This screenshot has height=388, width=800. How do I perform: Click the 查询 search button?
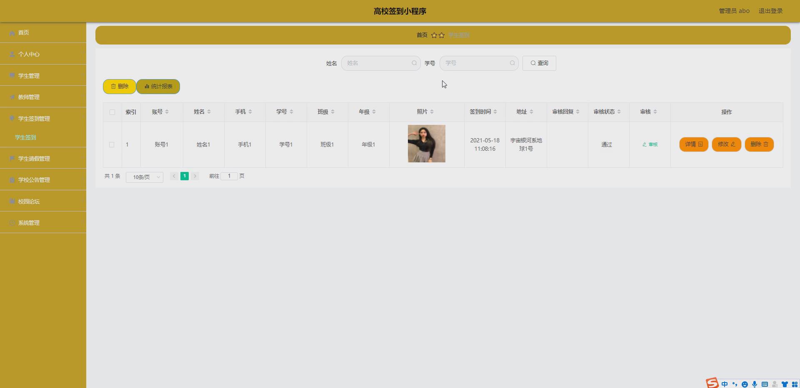539,63
